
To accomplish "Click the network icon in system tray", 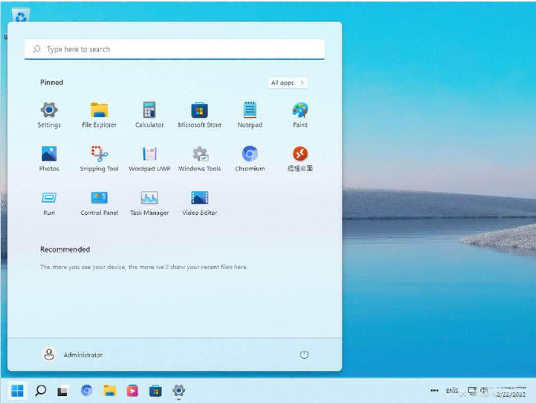I will point(472,391).
